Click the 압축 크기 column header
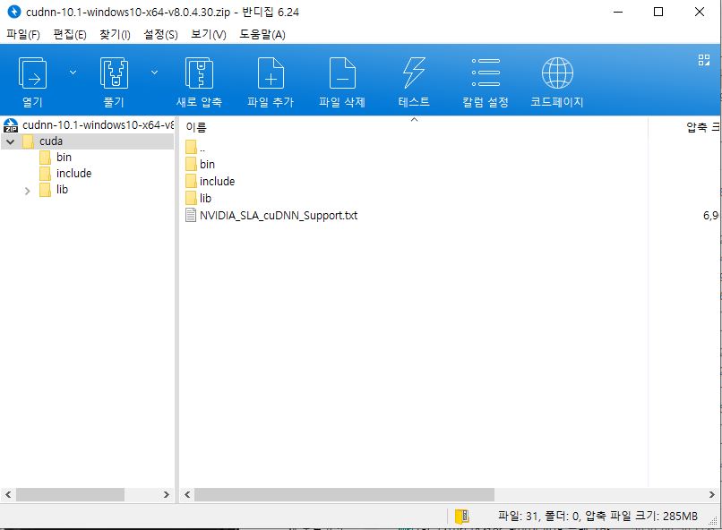Image resolution: width=722 pixels, height=530 pixels. 702,127
